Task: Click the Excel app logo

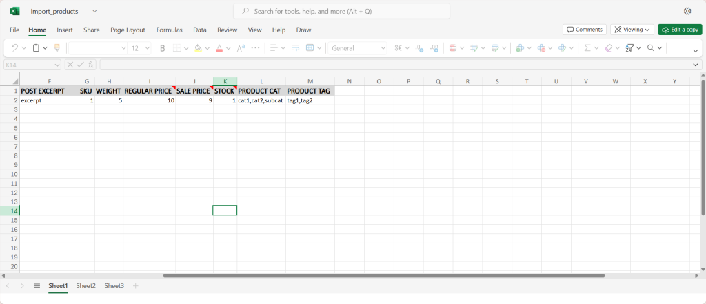Action: click(x=15, y=11)
